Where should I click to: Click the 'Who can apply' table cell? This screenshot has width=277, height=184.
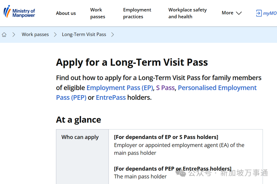click(80, 137)
